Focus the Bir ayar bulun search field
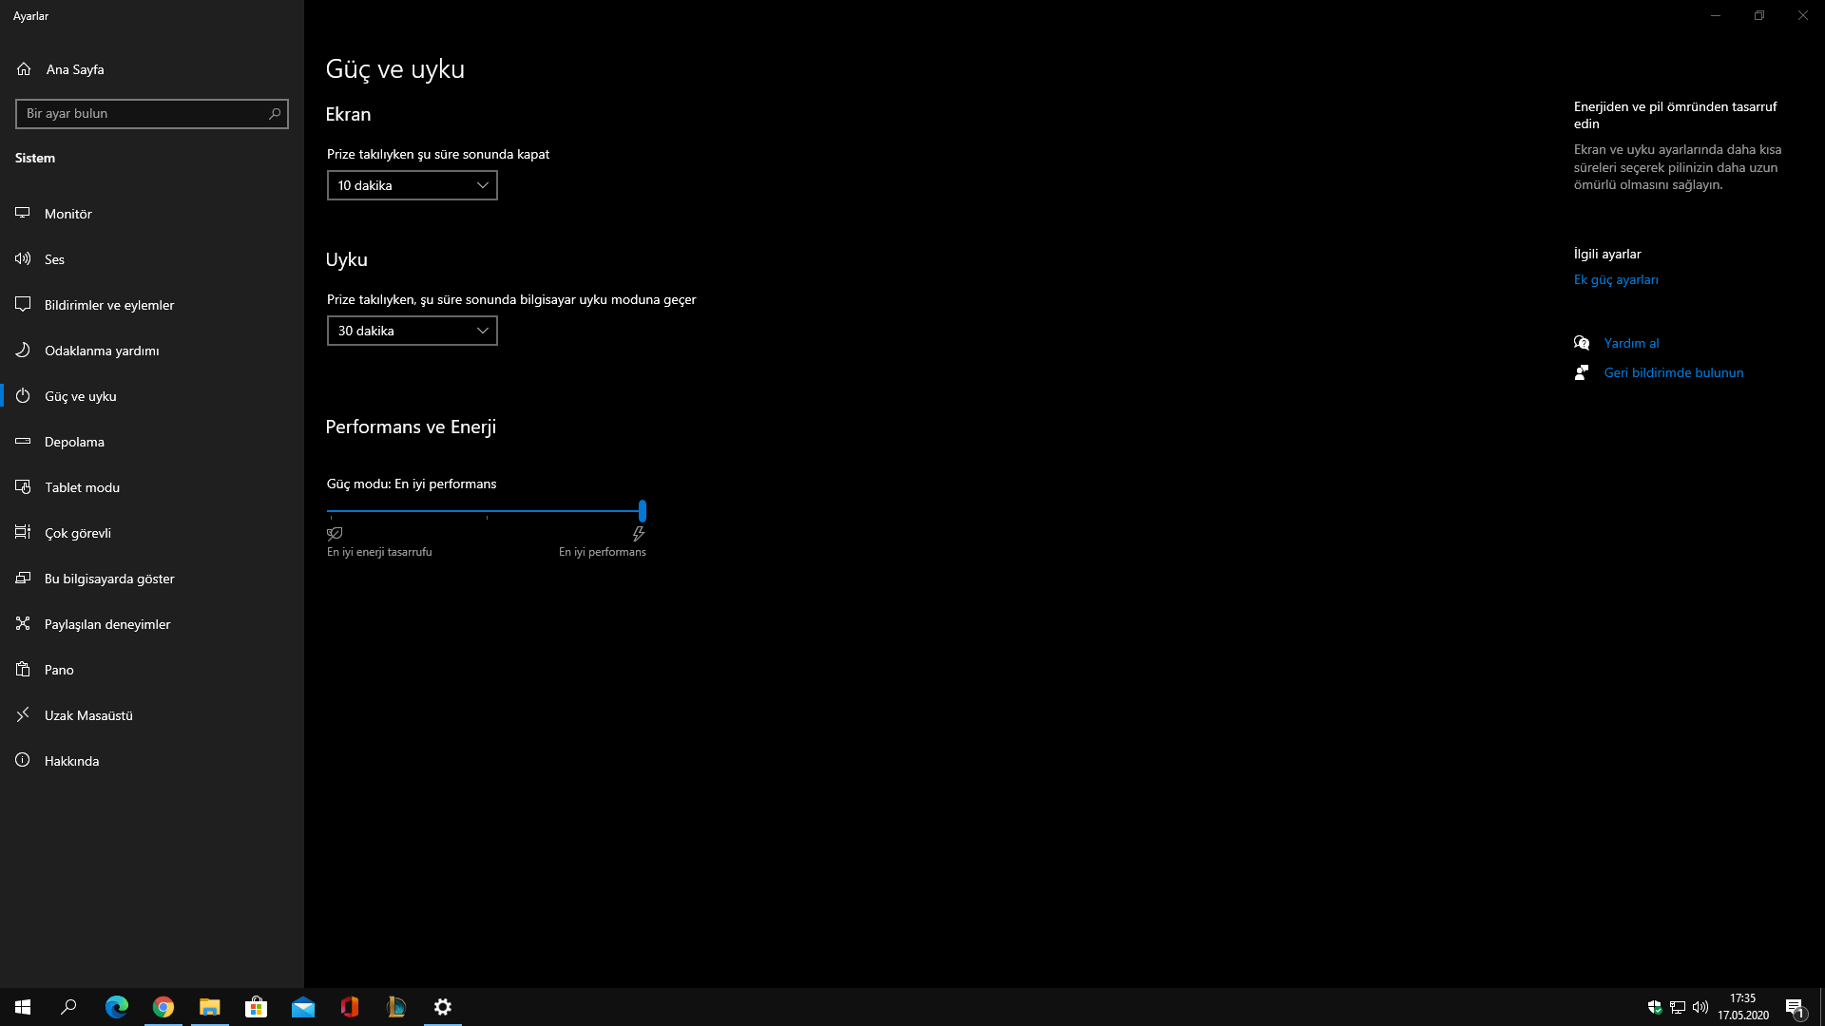Screen dimensions: 1825x1026 (x=141, y=113)
